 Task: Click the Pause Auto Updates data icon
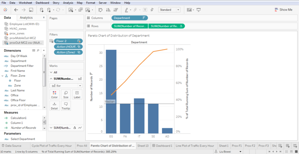(49, 10)
